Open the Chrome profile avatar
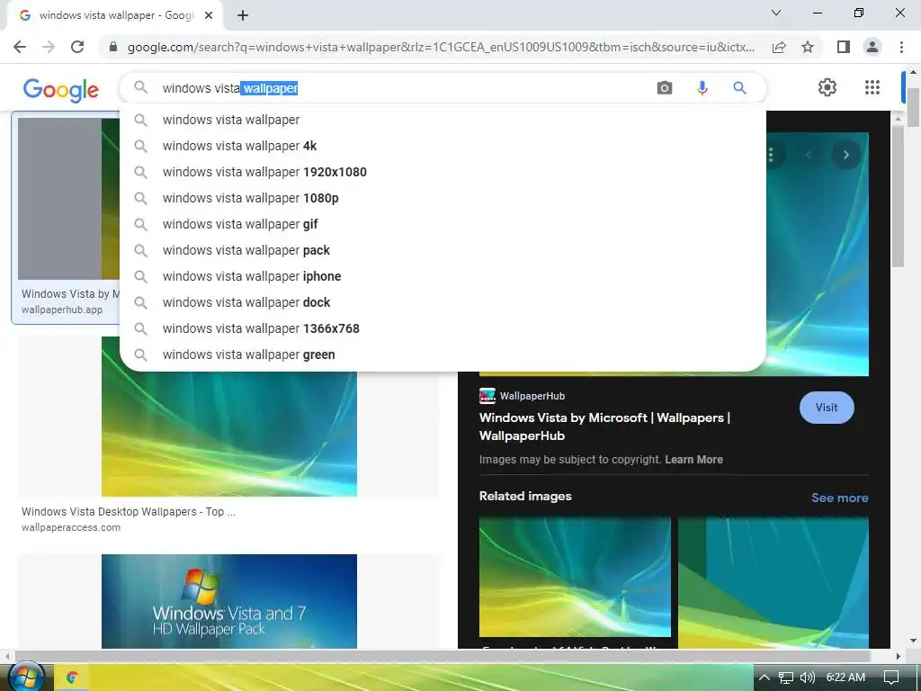 pyautogui.click(x=872, y=47)
